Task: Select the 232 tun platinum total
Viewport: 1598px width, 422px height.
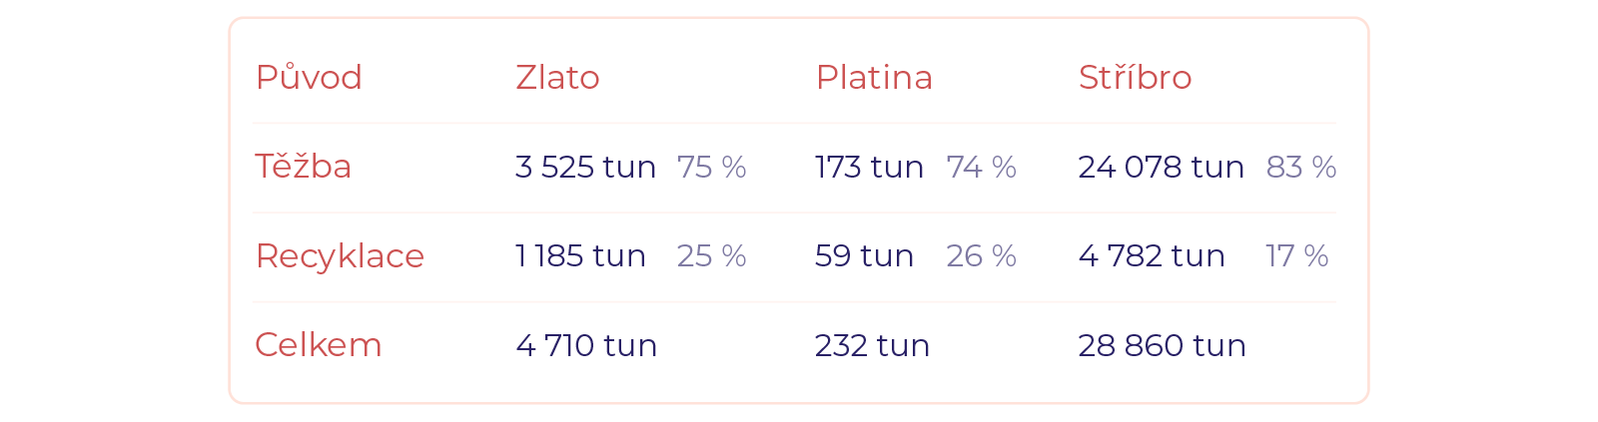Action: coord(872,345)
